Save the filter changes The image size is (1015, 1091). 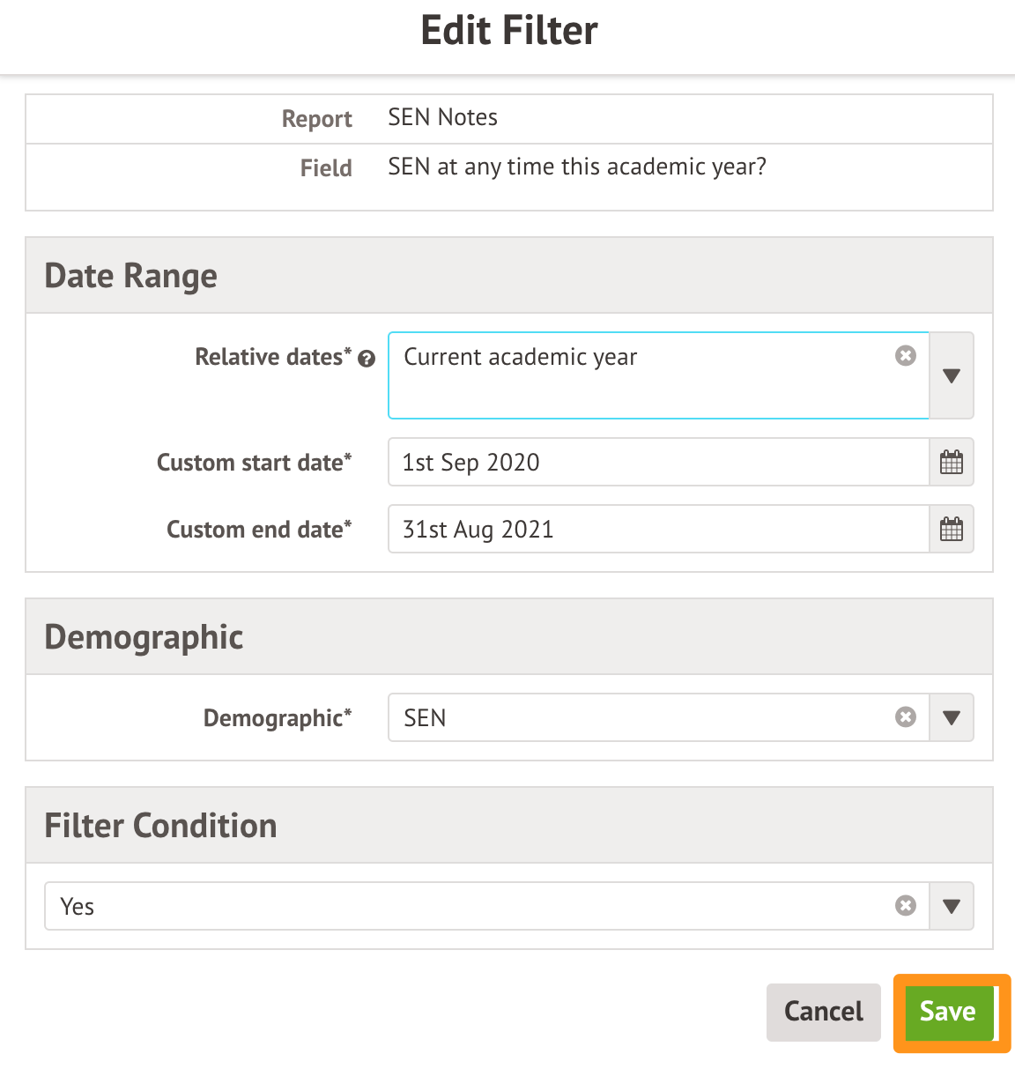pyautogui.click(x=948, y=1012)
